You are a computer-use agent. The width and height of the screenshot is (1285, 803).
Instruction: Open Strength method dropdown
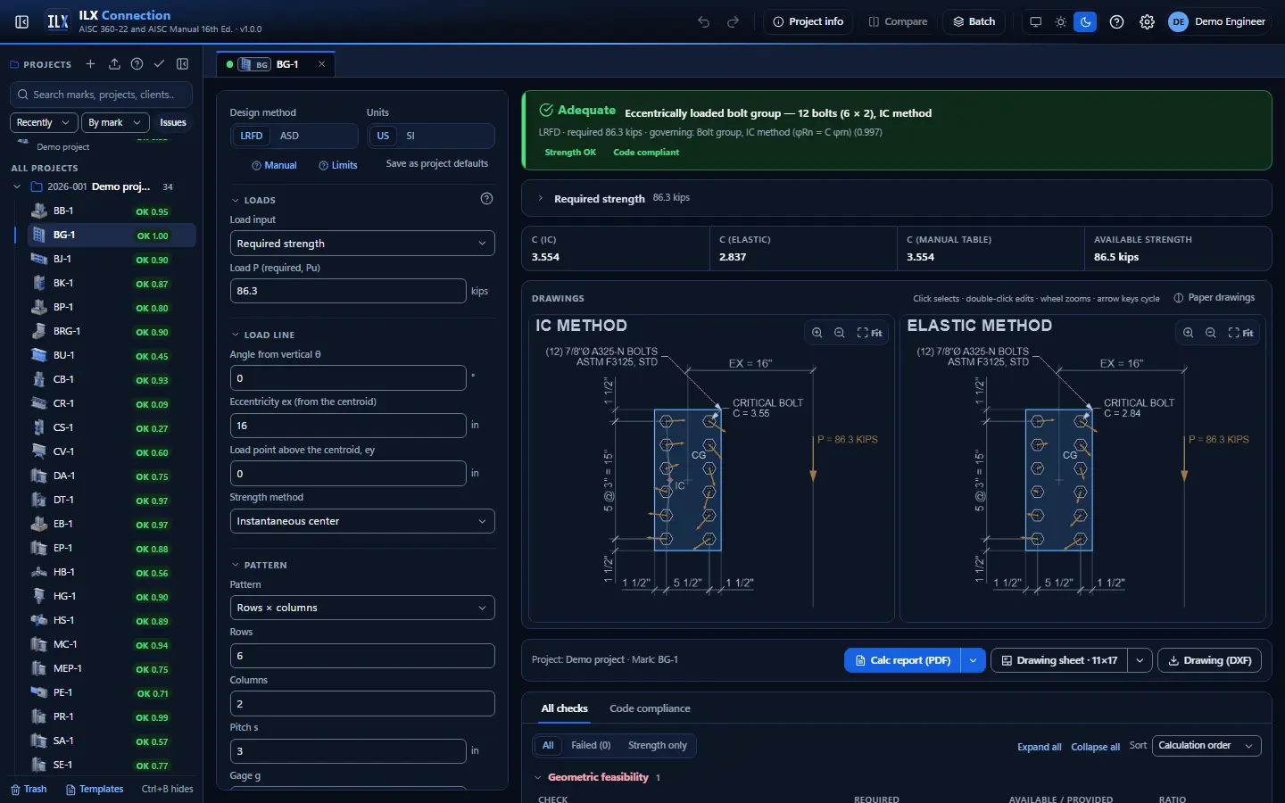tap(362, 521)
